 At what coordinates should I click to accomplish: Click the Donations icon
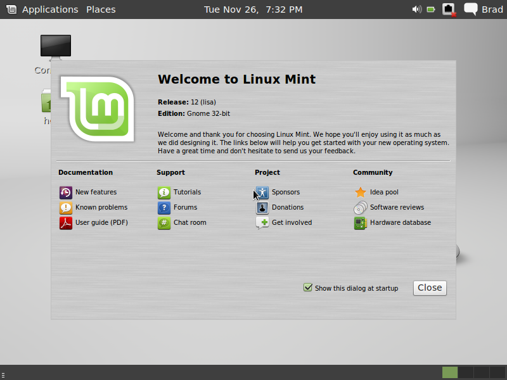(x=262, y=208)
